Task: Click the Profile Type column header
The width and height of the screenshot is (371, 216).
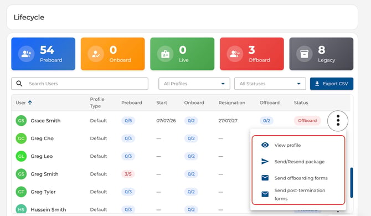Action: tap(97, 102)
